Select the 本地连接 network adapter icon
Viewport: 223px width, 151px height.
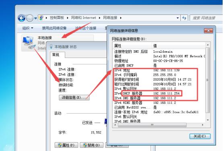(x=29, y=42)
